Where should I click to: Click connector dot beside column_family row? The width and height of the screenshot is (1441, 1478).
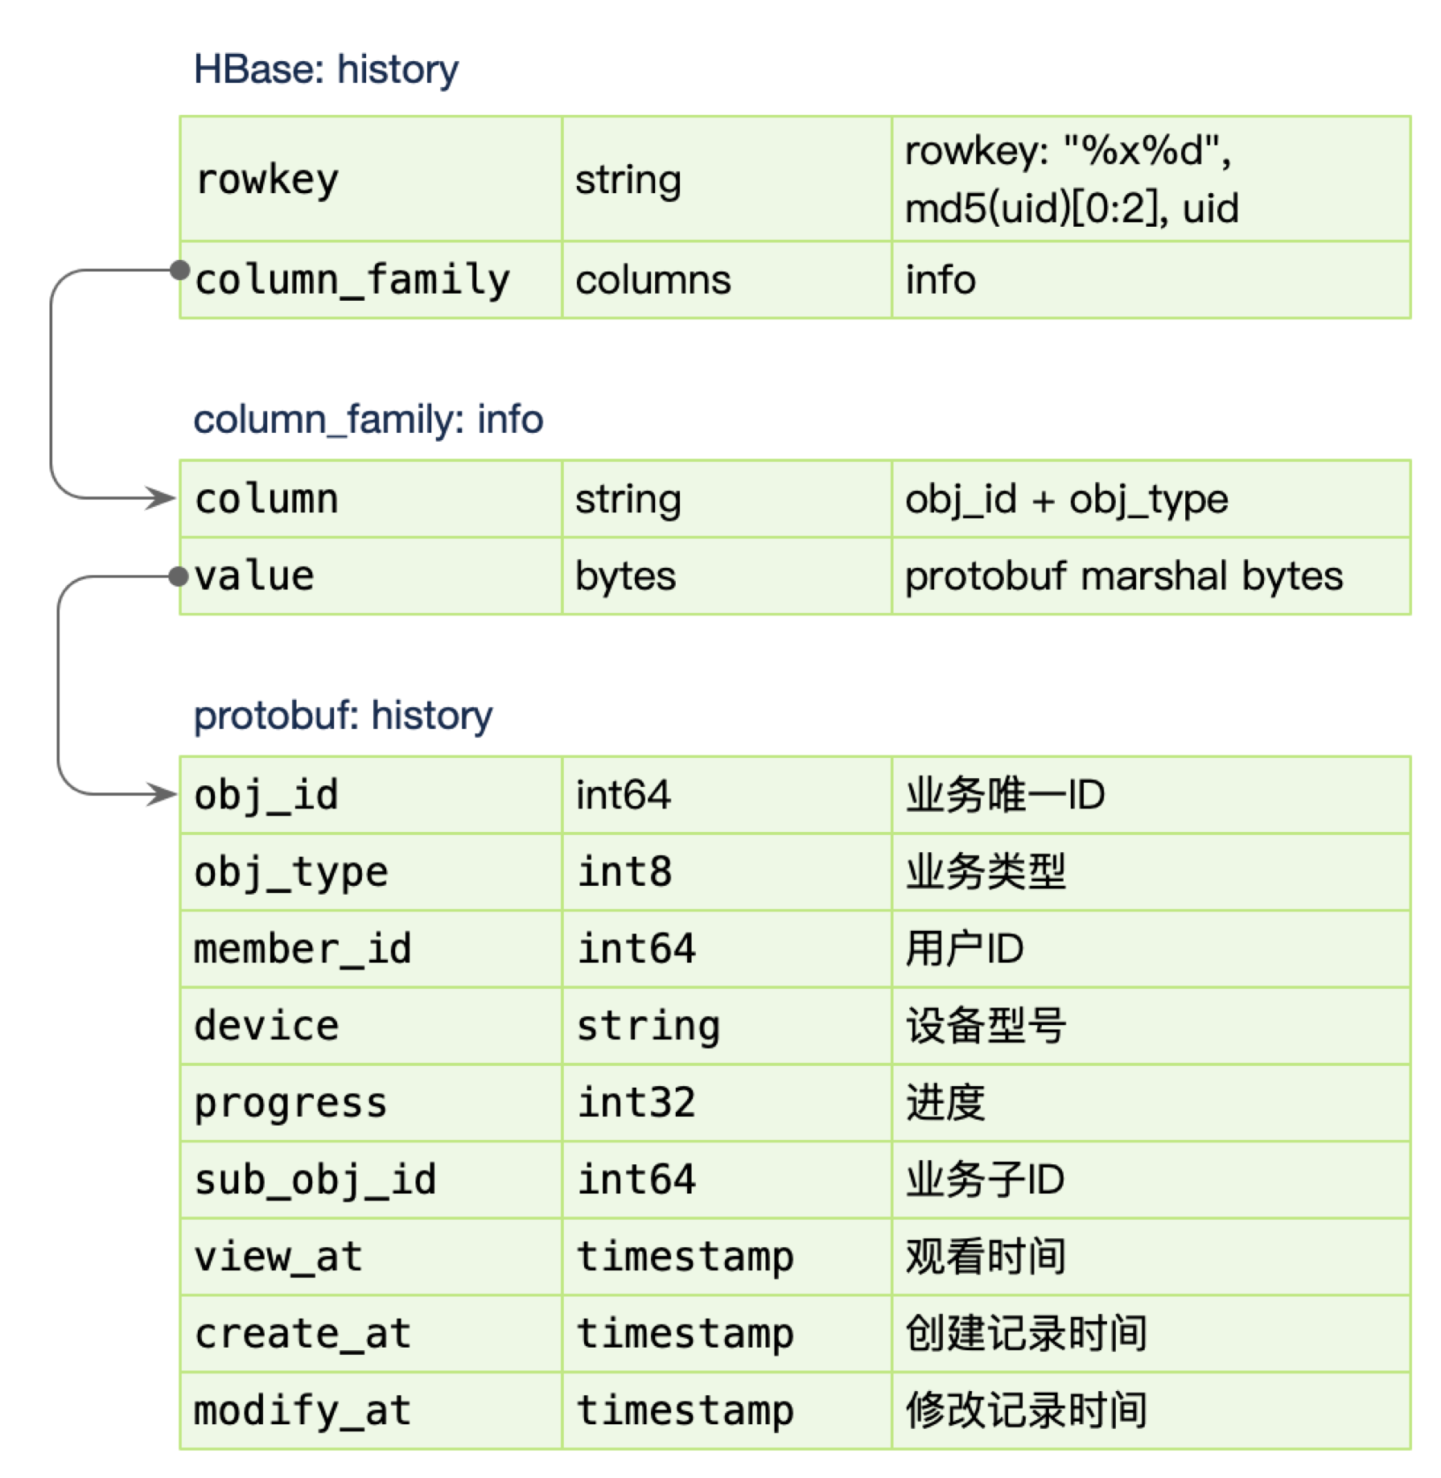(x=180, y=270)
